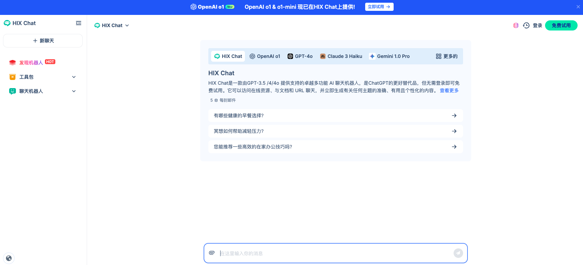Choose prompt 有哪些健康的早餐选择?
Viewport: 583px width, 265px height.
tap(335, 116)
